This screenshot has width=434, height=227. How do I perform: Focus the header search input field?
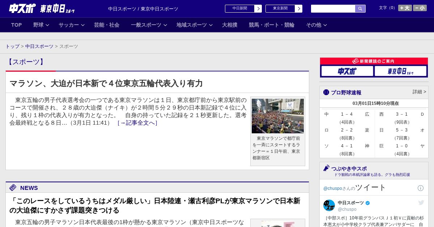pos(333,9)
